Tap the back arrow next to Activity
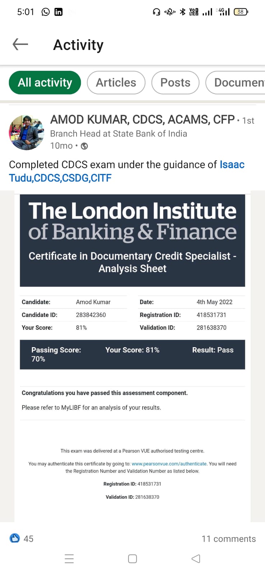 20,45
